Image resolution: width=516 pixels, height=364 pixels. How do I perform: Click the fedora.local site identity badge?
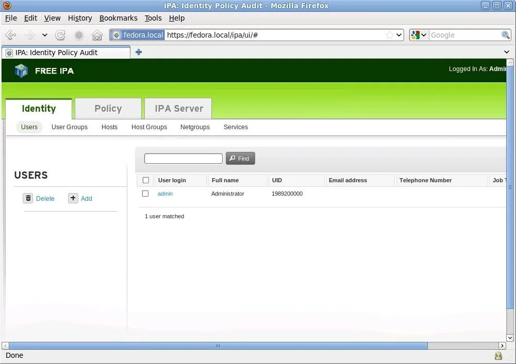tap(137, 35)
